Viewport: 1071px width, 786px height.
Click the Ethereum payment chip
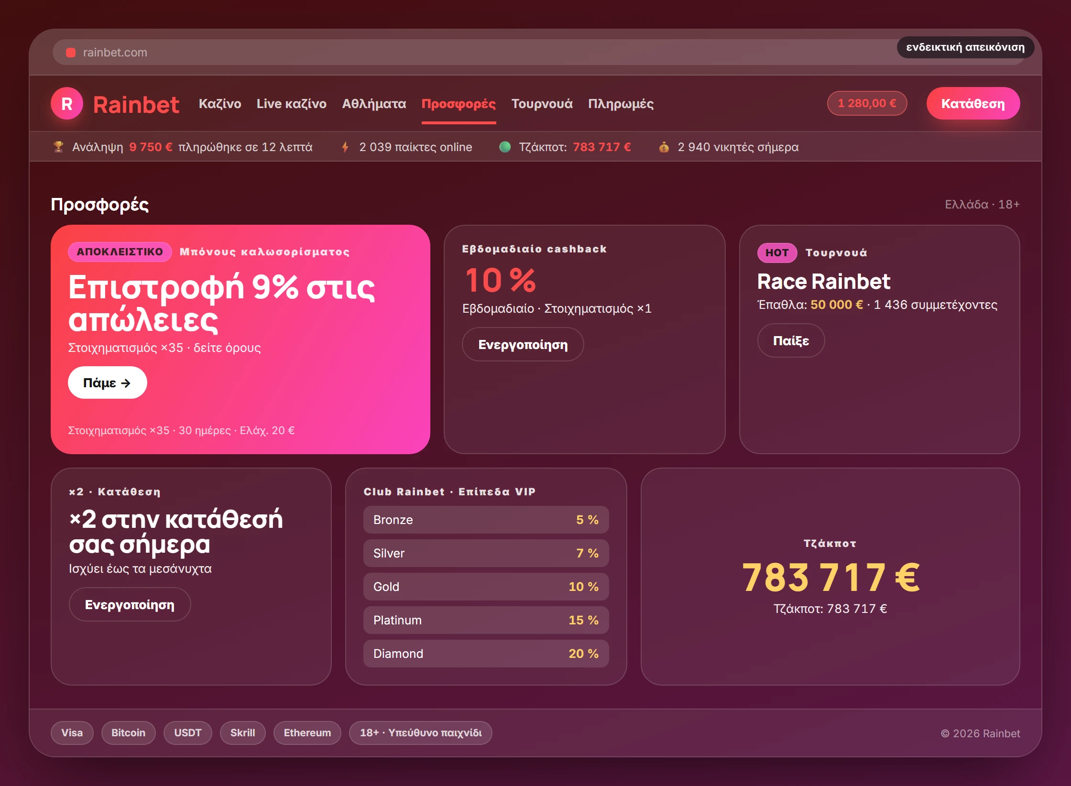[x=307, y=732]
